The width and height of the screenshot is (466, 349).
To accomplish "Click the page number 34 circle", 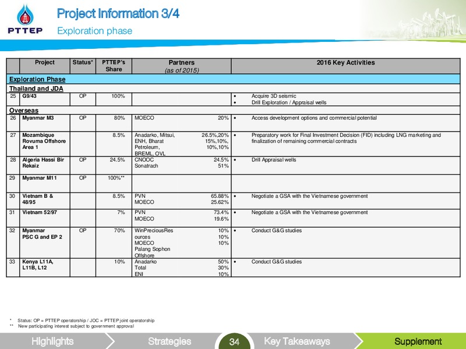I will (234, 342).
